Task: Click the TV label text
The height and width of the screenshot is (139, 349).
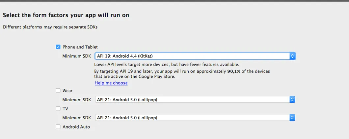Action: click(x=66, y=109)
